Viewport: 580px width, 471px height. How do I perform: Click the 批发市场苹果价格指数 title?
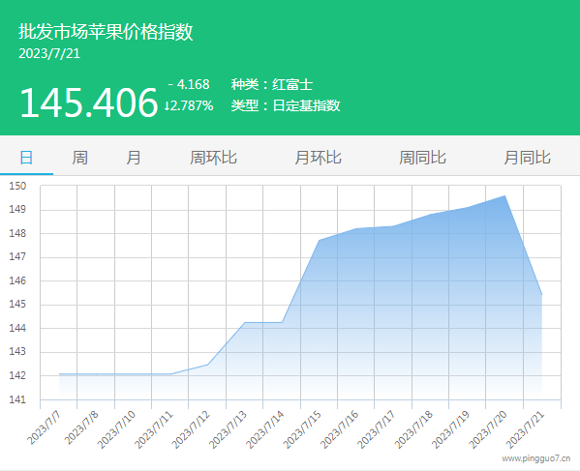(106, 32)
